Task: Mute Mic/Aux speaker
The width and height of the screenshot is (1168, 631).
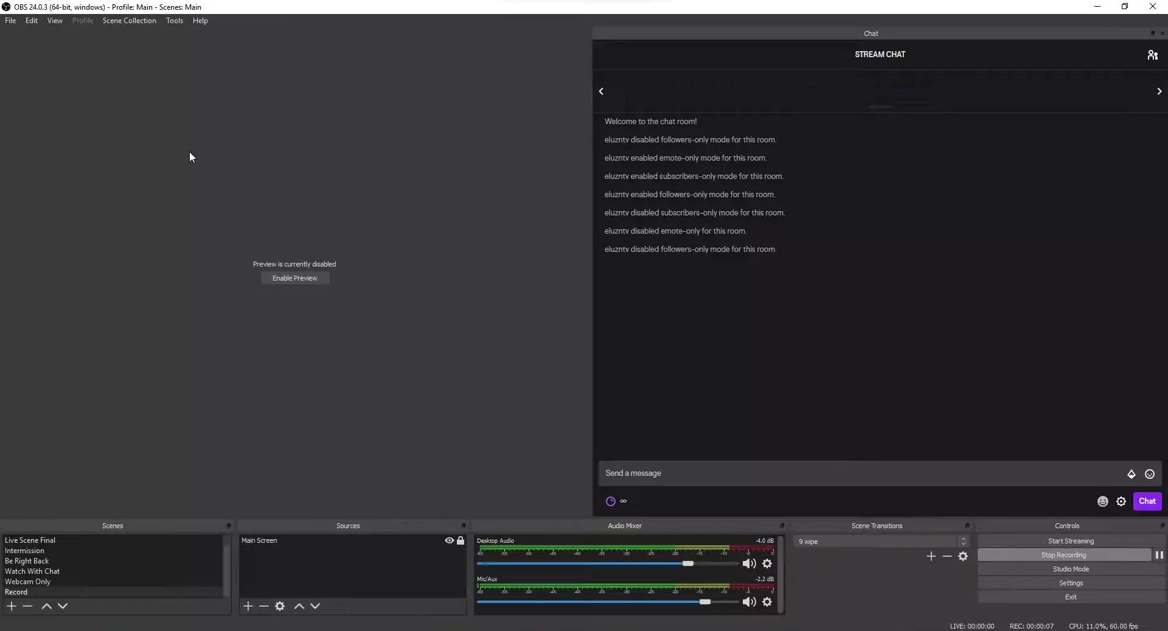Action: coord(749,602)
